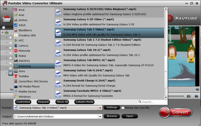Viewport: 201px width, 126px height.
Task: Choose Samsung Galaxy S II Video Ringtone profile
Action: point(110,12)
